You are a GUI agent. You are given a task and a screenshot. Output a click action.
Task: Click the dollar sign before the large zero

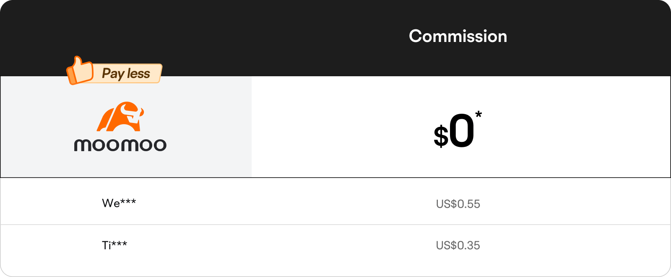[x=441, y=136]
